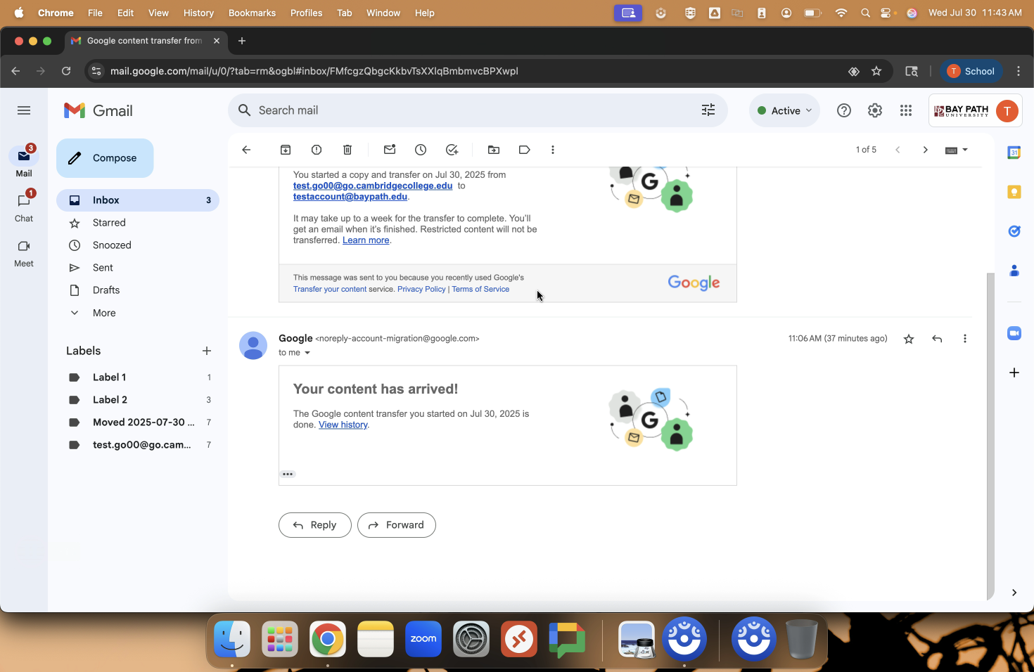Bookmark this page with star icon

click(876, 71)
